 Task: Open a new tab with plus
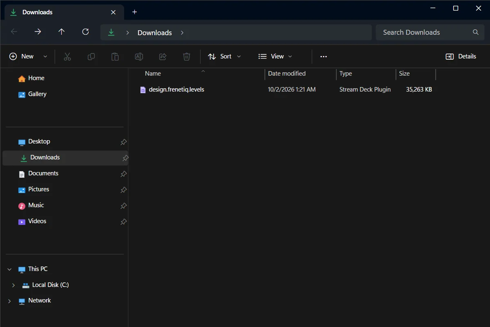(135, 12)
